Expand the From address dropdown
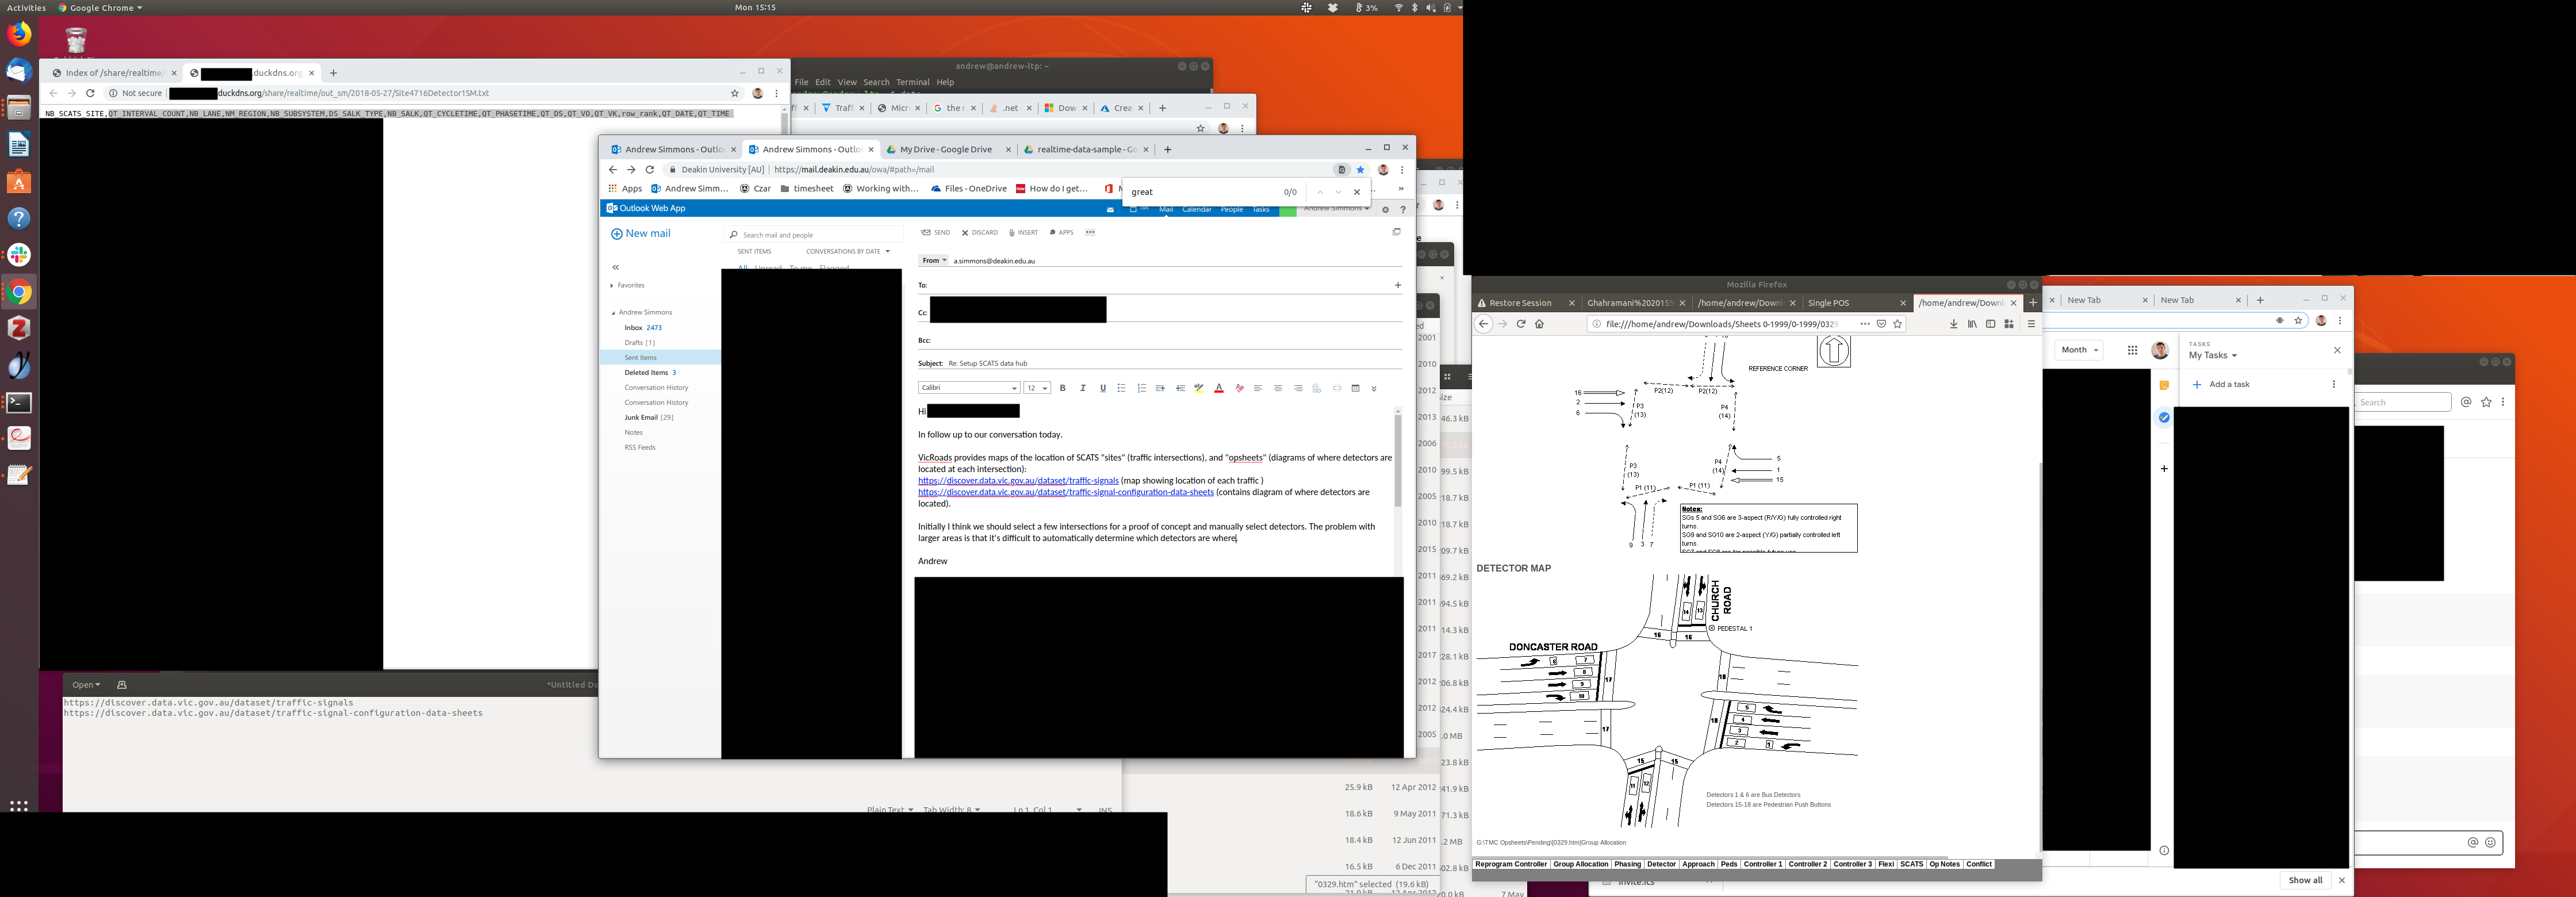The width and height of the screenshot is (2576, 897). [x=934, y=260]
